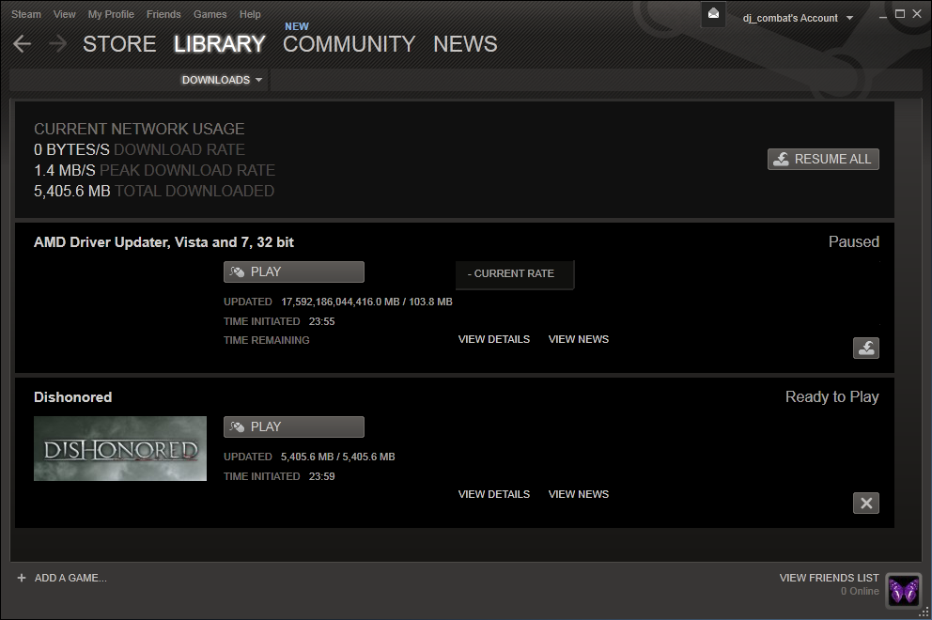Expand the Downloads dropdown filter
The width and height of the screenshot is (932, 620).
click(x=222, y=80)
